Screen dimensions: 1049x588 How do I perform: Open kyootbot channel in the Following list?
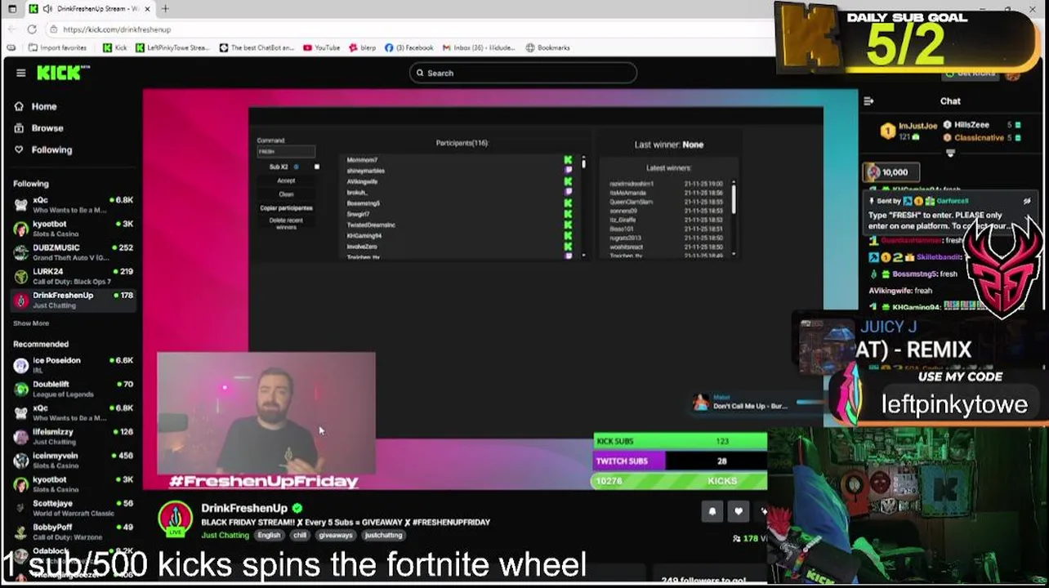pyautogui.click(x=74, y=229)
